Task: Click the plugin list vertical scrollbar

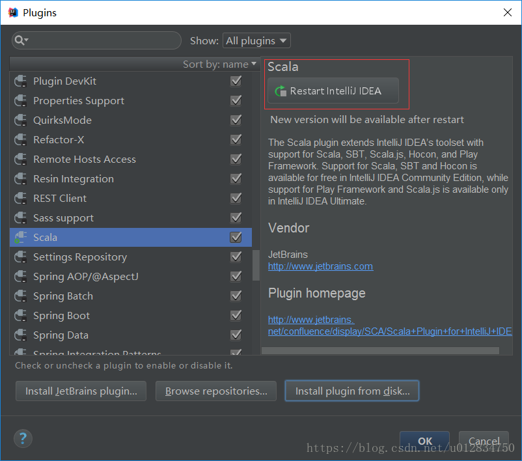Action: [x=256, y=266]
